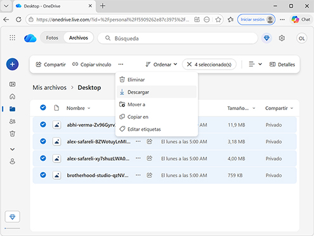
Task: Click the file type column icon
Action: pos(56,108)
